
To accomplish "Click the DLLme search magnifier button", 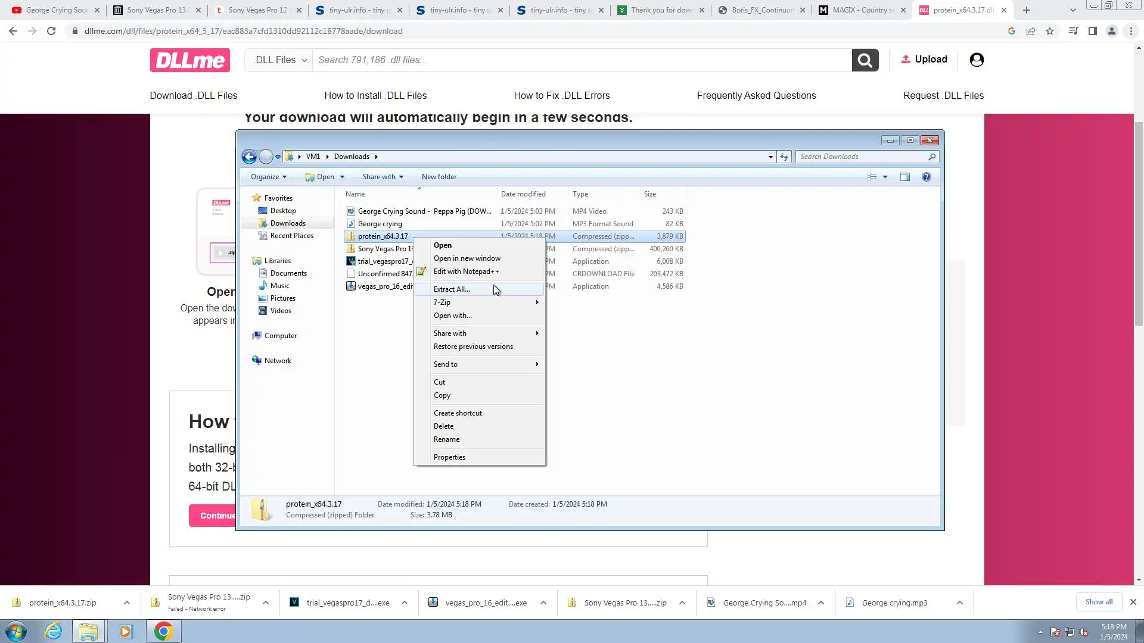I will coord(865,60).
